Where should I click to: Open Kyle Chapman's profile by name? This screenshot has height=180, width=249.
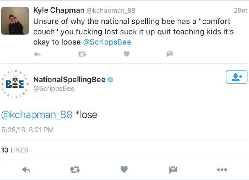[x=59, y=11]
